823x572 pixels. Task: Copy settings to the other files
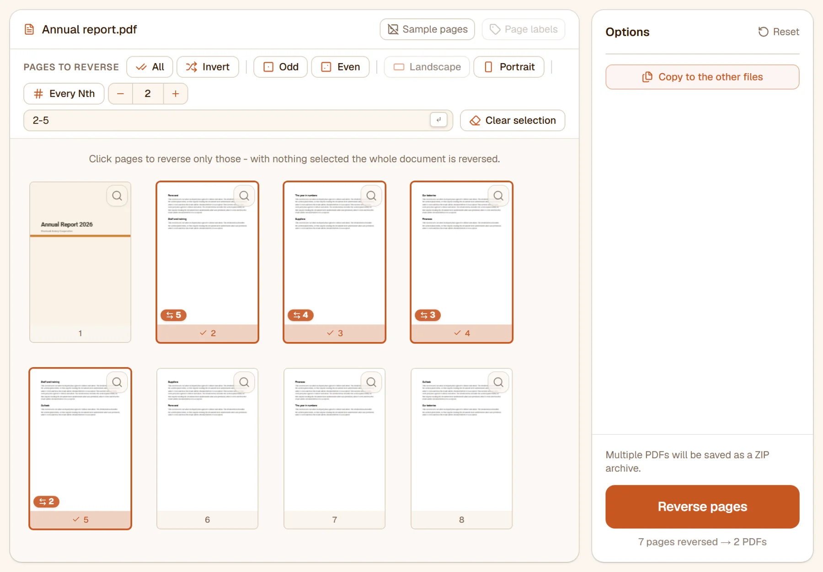point(702,77)
